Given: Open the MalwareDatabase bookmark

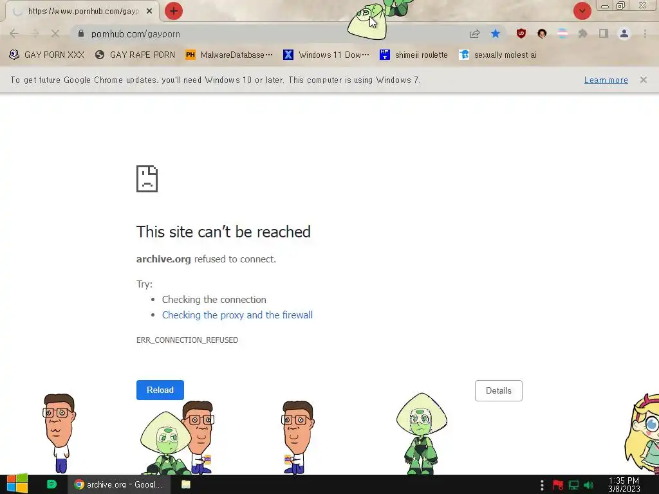Looking at the screenshot, I should point(229,55).
